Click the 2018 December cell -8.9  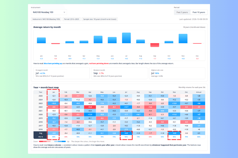(x=186, y=122)
